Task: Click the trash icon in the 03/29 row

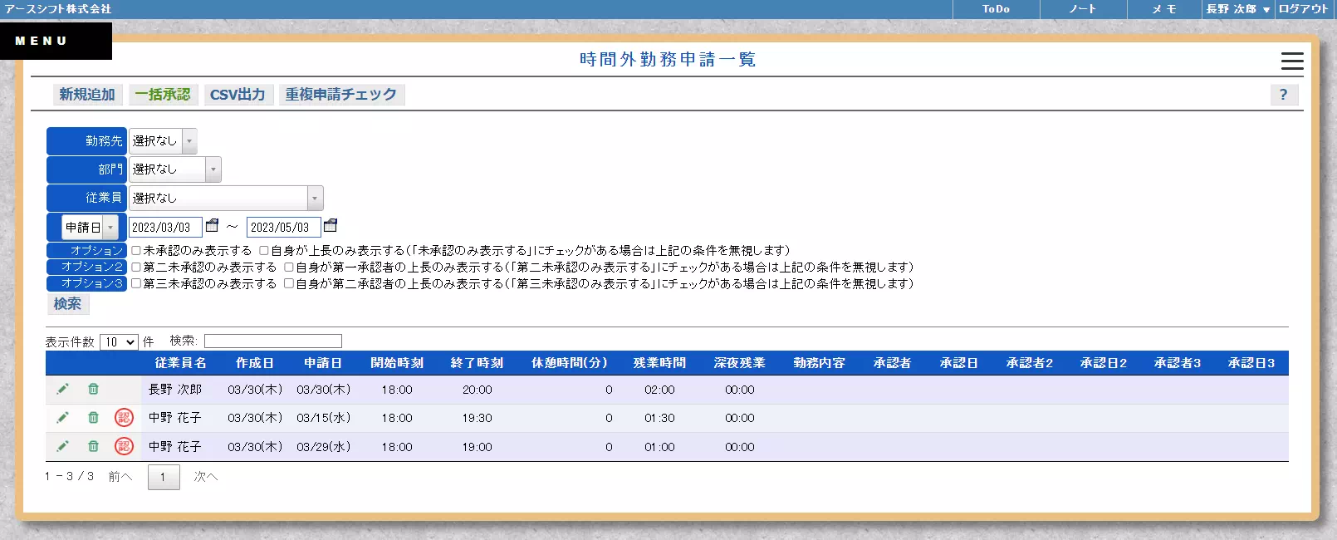Action: point(93,447)
